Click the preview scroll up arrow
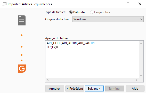The height and width of the screenshot is (93, 146). tap(141, 43)
